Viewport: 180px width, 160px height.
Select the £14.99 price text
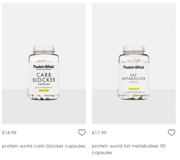click(x=9, y=133)
